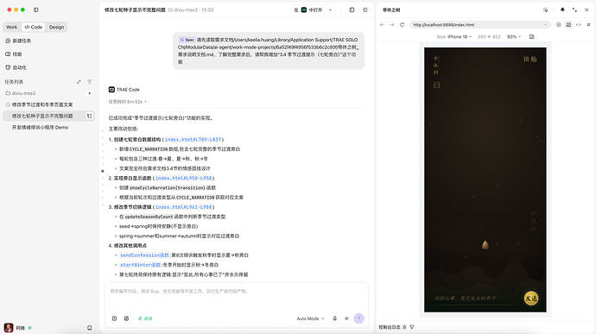Toggle the right panel icon in chat header
Screen dimensions: 596x334
tap(365, 9)
